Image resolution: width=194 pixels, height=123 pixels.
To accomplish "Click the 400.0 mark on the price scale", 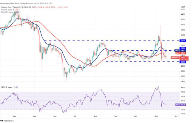I will (183, 25).
